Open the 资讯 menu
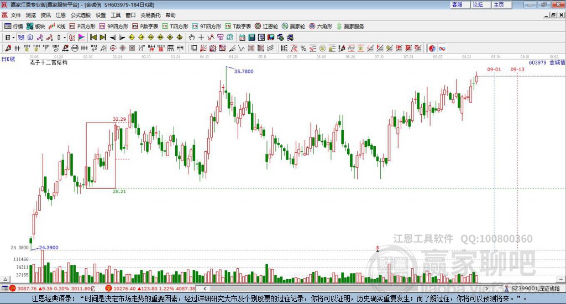Screen dimensions: 566x304 (45, 15)
